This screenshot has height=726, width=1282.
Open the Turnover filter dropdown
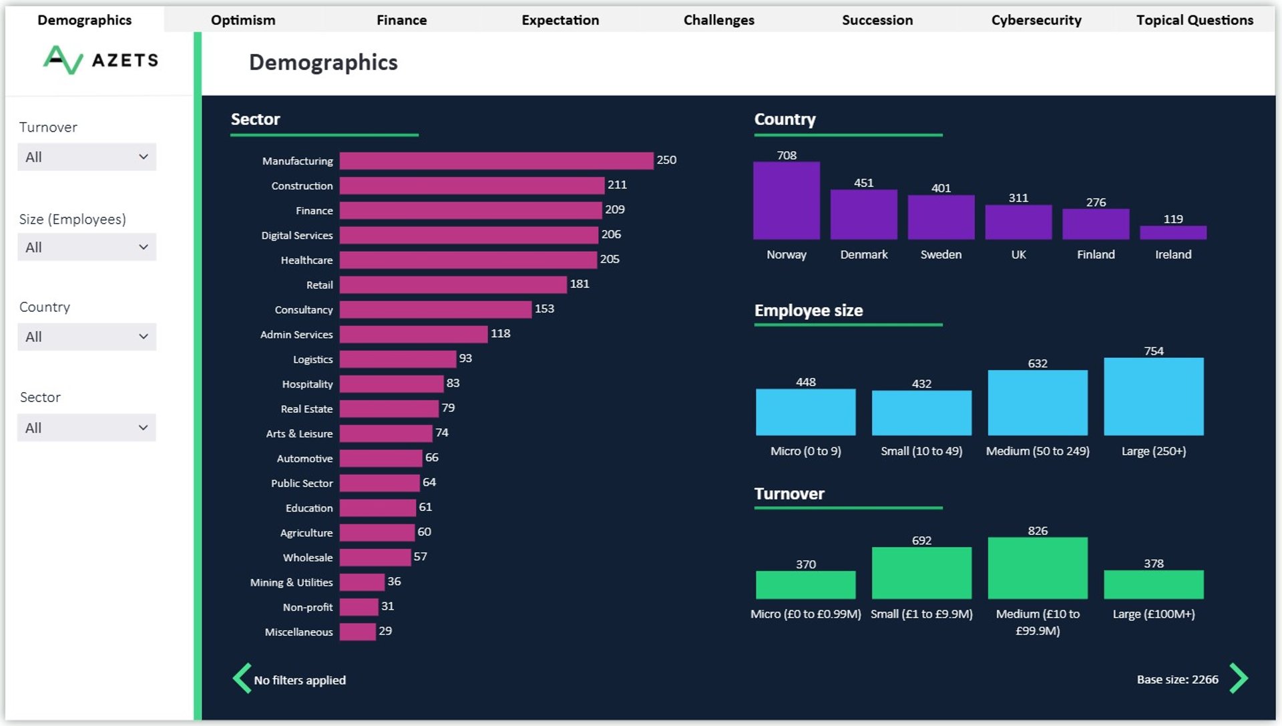click(x=87, y=157)
